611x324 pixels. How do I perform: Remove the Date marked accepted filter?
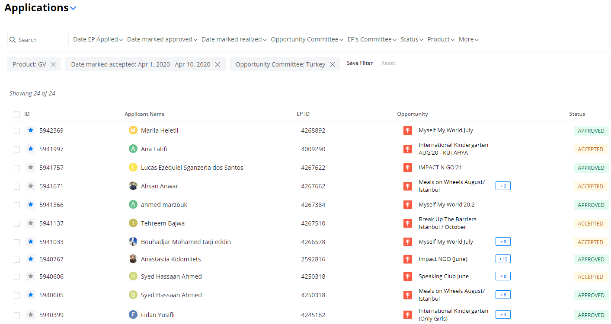[x=218, y=64]
